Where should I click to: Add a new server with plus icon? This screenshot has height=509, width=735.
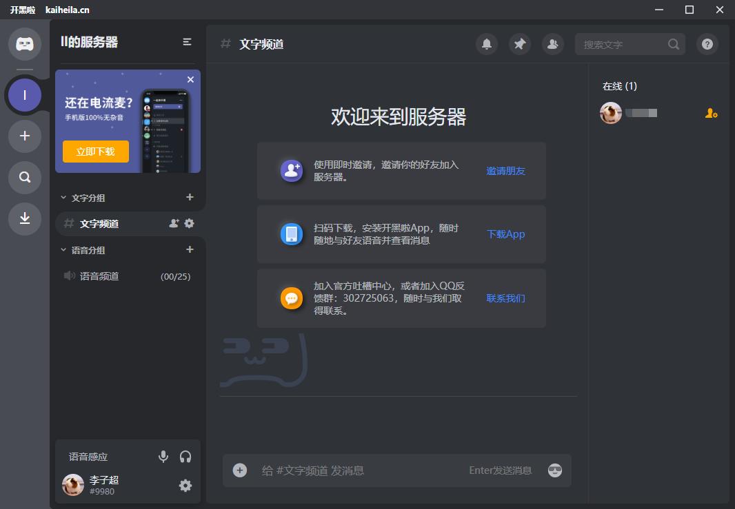25,136
